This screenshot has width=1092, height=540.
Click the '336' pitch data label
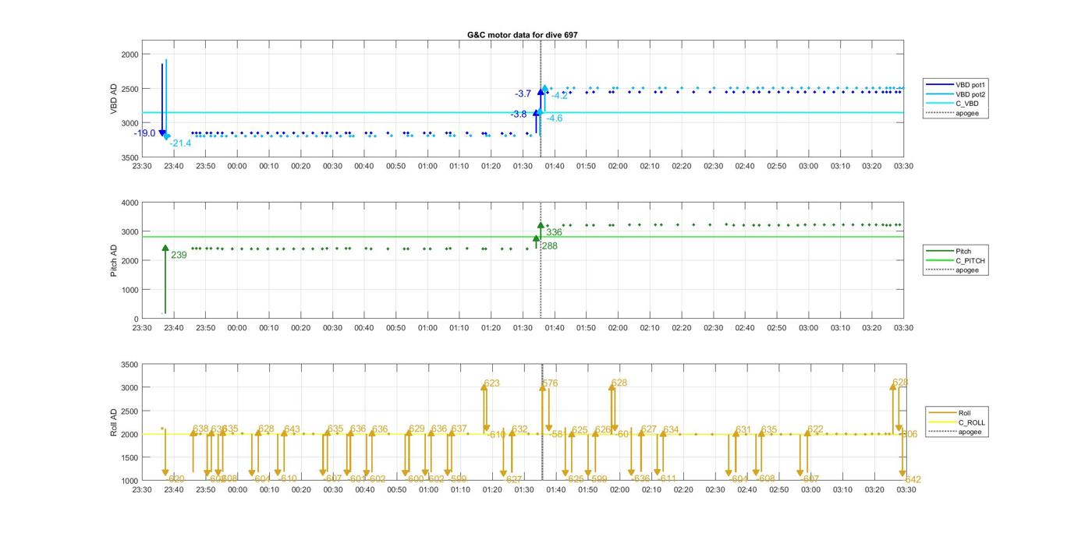pyautogui.click(x=554, y=232)
